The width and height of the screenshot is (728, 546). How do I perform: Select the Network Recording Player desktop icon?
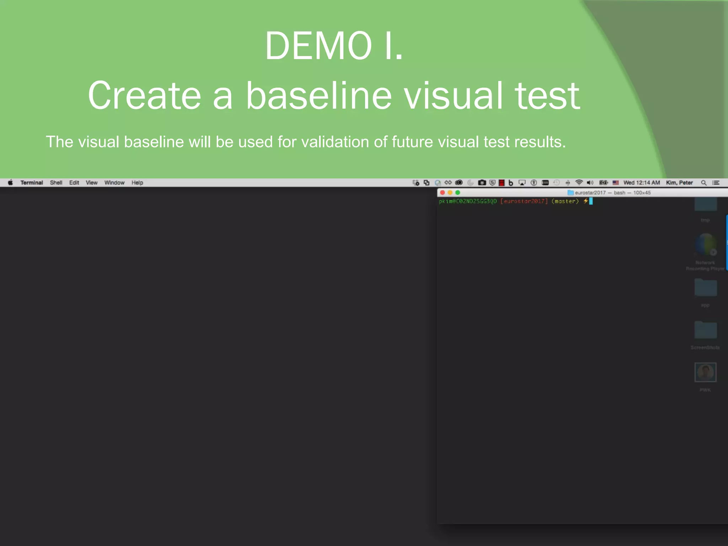click(706, 252)
